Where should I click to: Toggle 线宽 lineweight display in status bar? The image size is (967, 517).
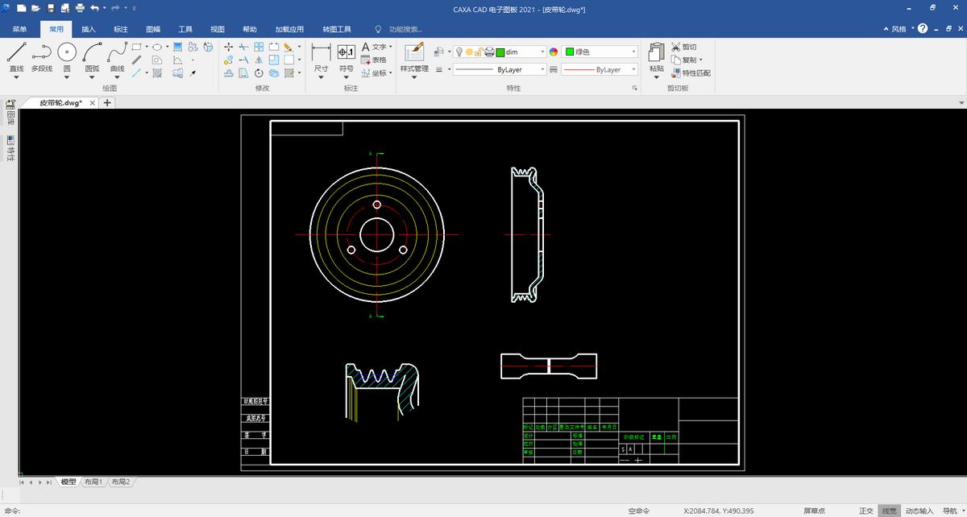889,511
